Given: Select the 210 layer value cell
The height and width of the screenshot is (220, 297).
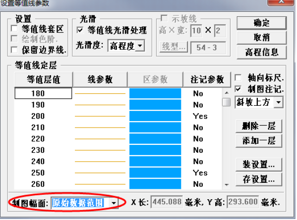Looking at the screenshot, I should [x=43, y=127].
